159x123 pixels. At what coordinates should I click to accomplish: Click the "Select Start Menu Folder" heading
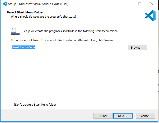click(x=25, y=12)
